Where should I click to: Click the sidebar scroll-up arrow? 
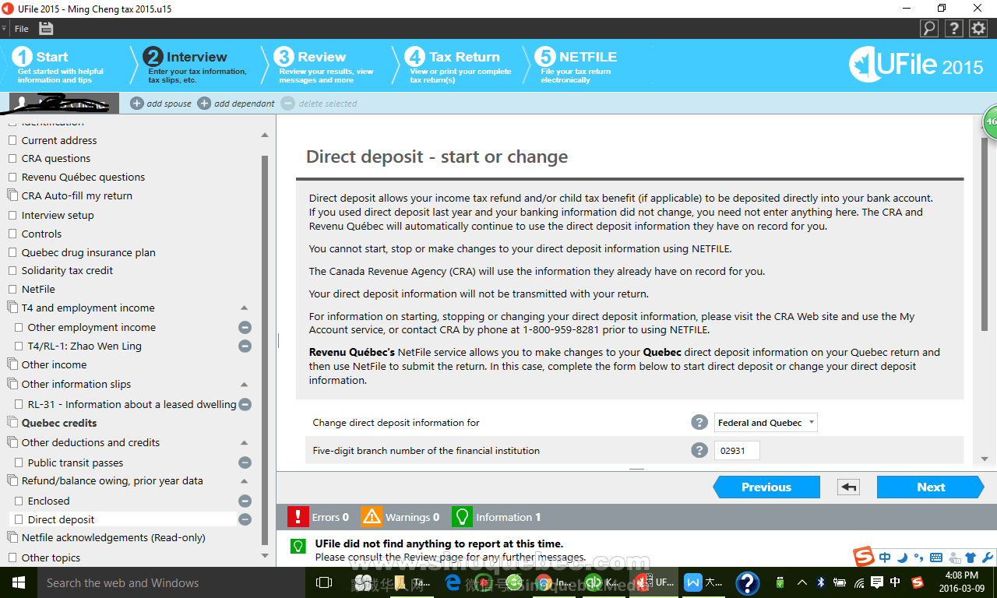[x=265, y=135]
